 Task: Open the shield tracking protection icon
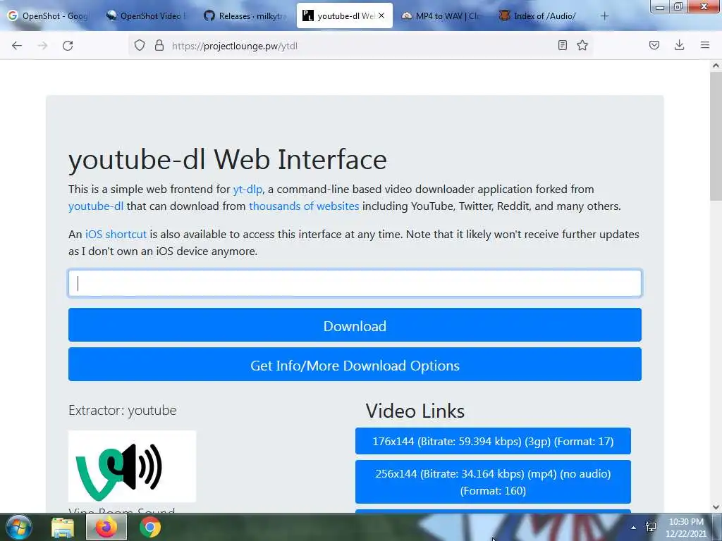(140, 46)
